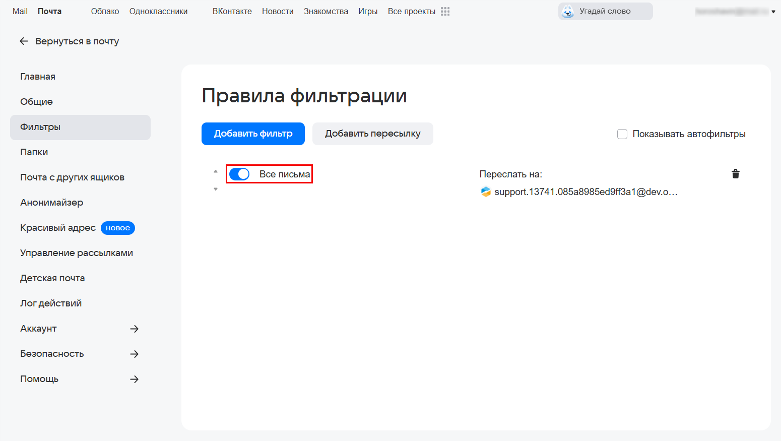Open Красивый адрес with the новое badge

[58, 228]
